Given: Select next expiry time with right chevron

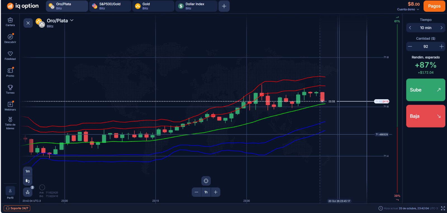Looking at the screenshot, I should (441, 28).
